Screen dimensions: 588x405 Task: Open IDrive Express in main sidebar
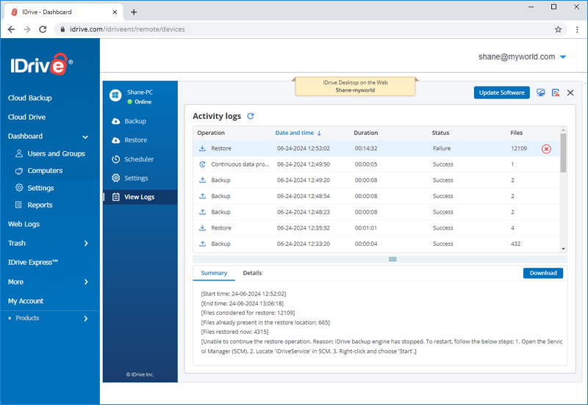click(x=33, y=263)
